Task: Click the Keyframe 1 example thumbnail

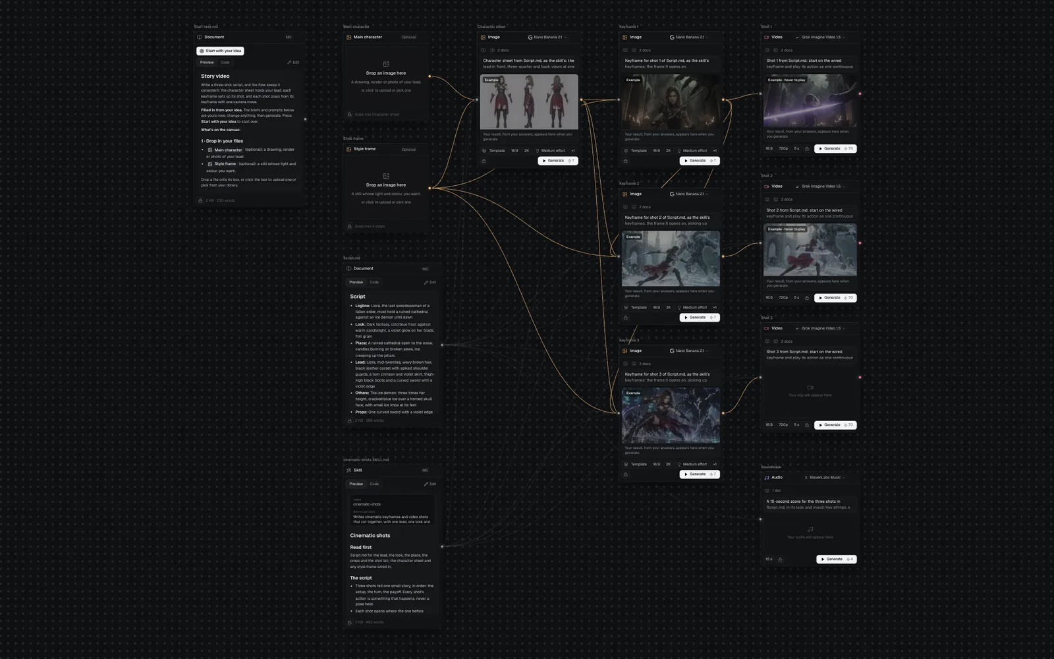Action: (x=671, y=101)
